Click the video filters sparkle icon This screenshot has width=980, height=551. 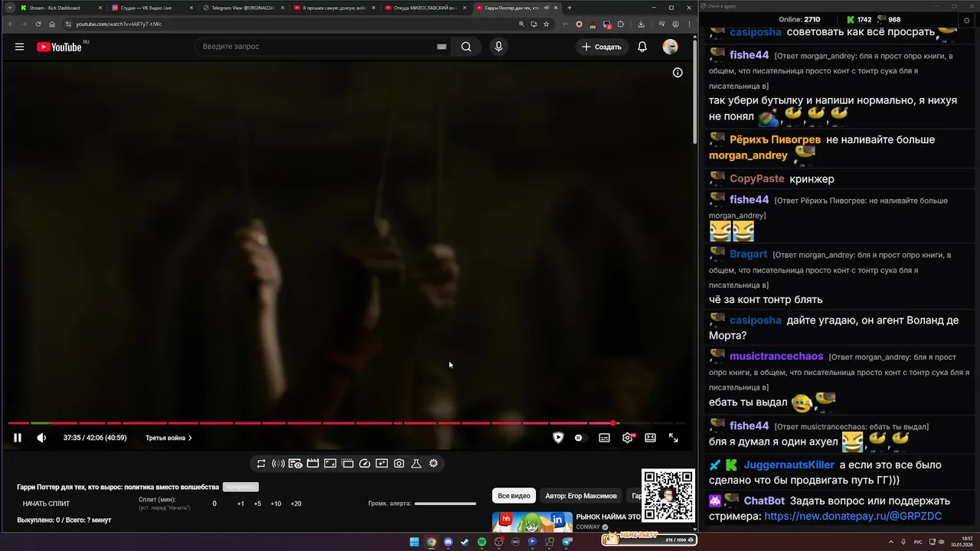tap(381, 464)
